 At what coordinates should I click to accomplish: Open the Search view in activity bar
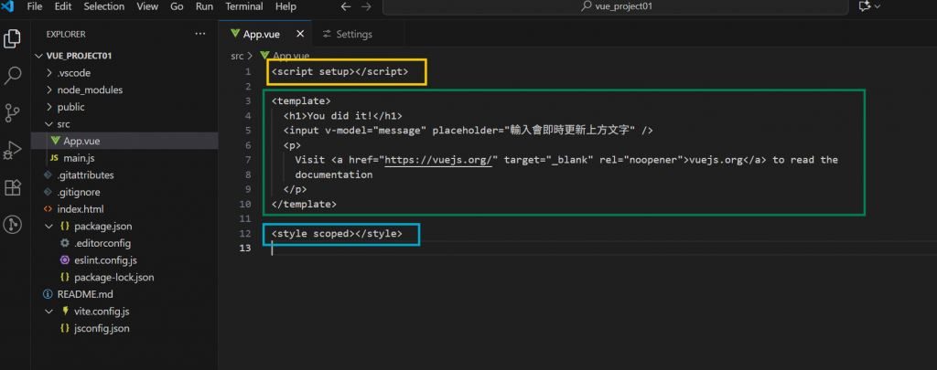tap(13, 75)
